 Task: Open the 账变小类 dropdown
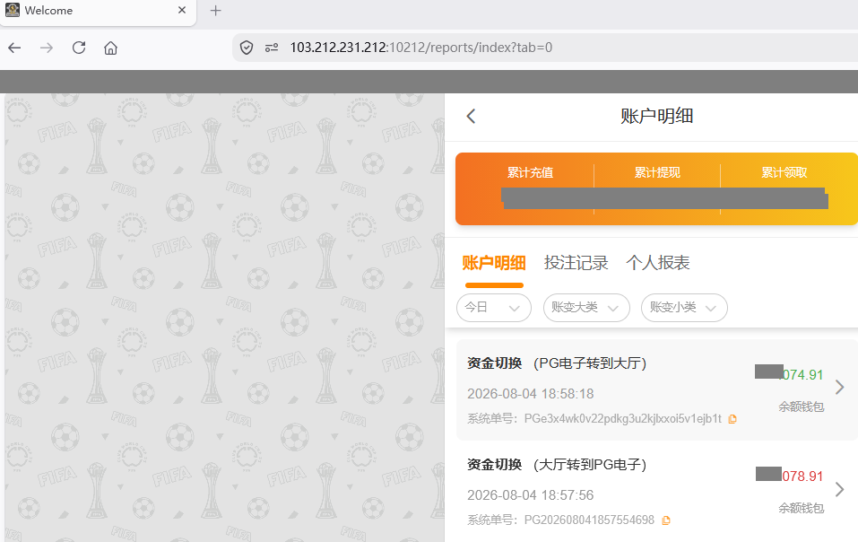coord(684,308)
